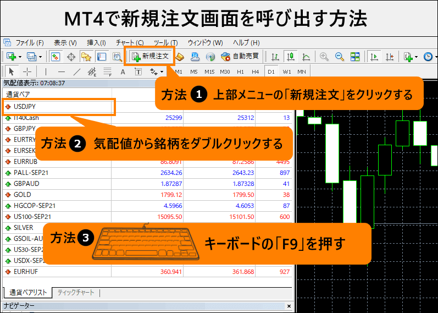The height and width of the screenshot is (313, 438).
Task: Toggle the auto scroll chart icon
Action: tap(374, 57)
